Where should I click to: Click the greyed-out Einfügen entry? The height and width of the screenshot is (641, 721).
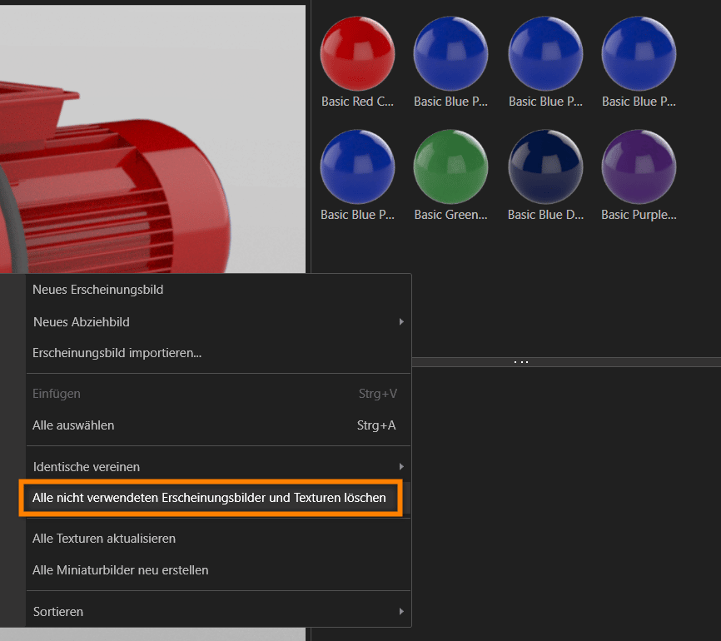pyautogui.click(x=57, y=394)
